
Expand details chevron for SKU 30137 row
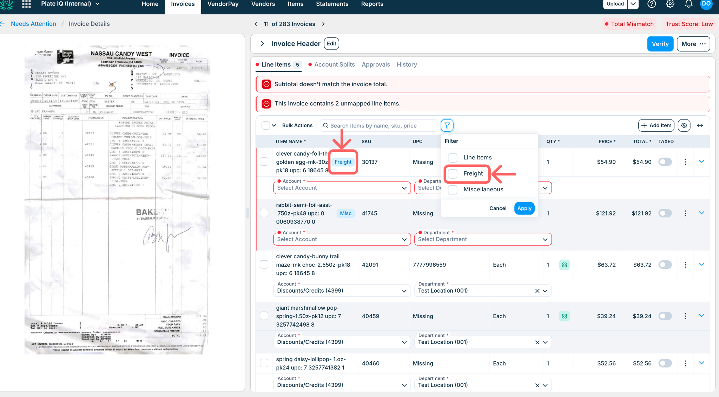(701, 162)
